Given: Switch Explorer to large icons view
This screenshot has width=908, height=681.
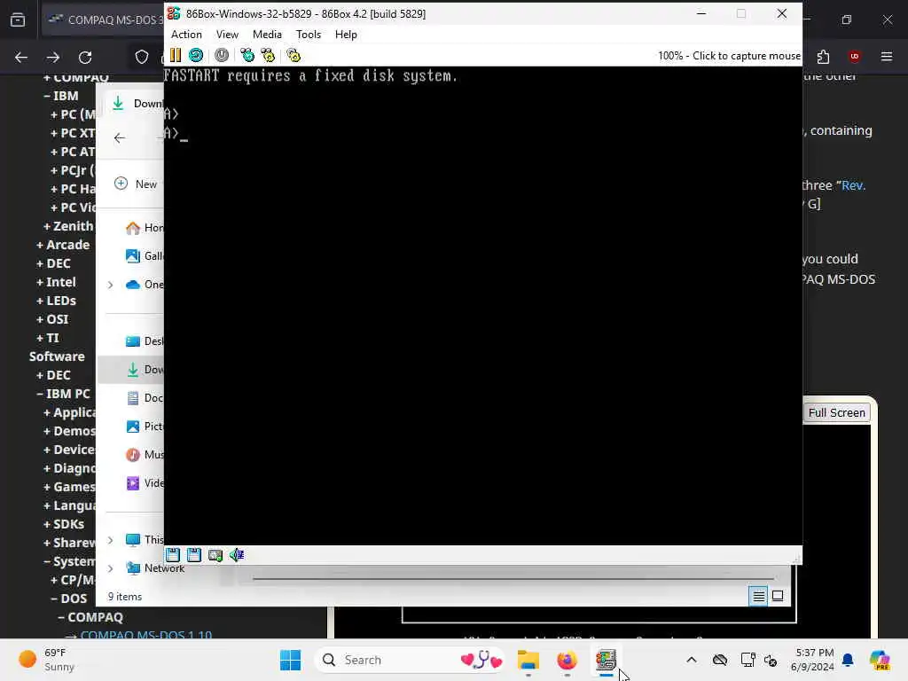Looking at the screenshot, I should [778, 596].
